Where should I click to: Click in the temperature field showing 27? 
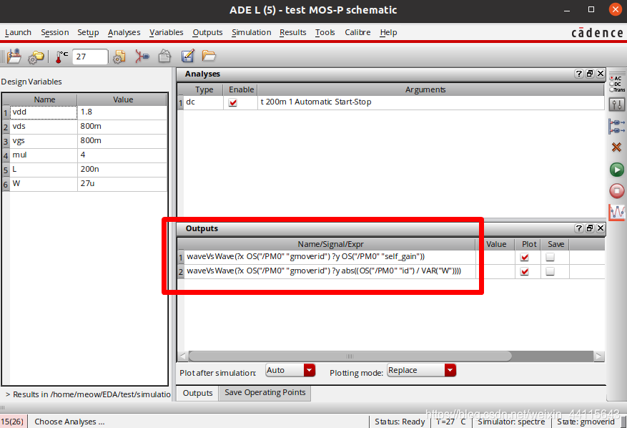(90, 57)
